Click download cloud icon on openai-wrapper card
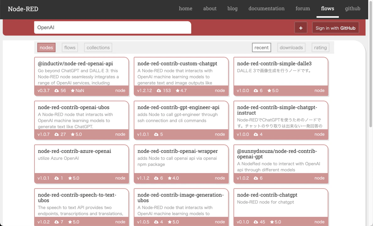Viewport: 373px width, 226px height. [156, 178]
